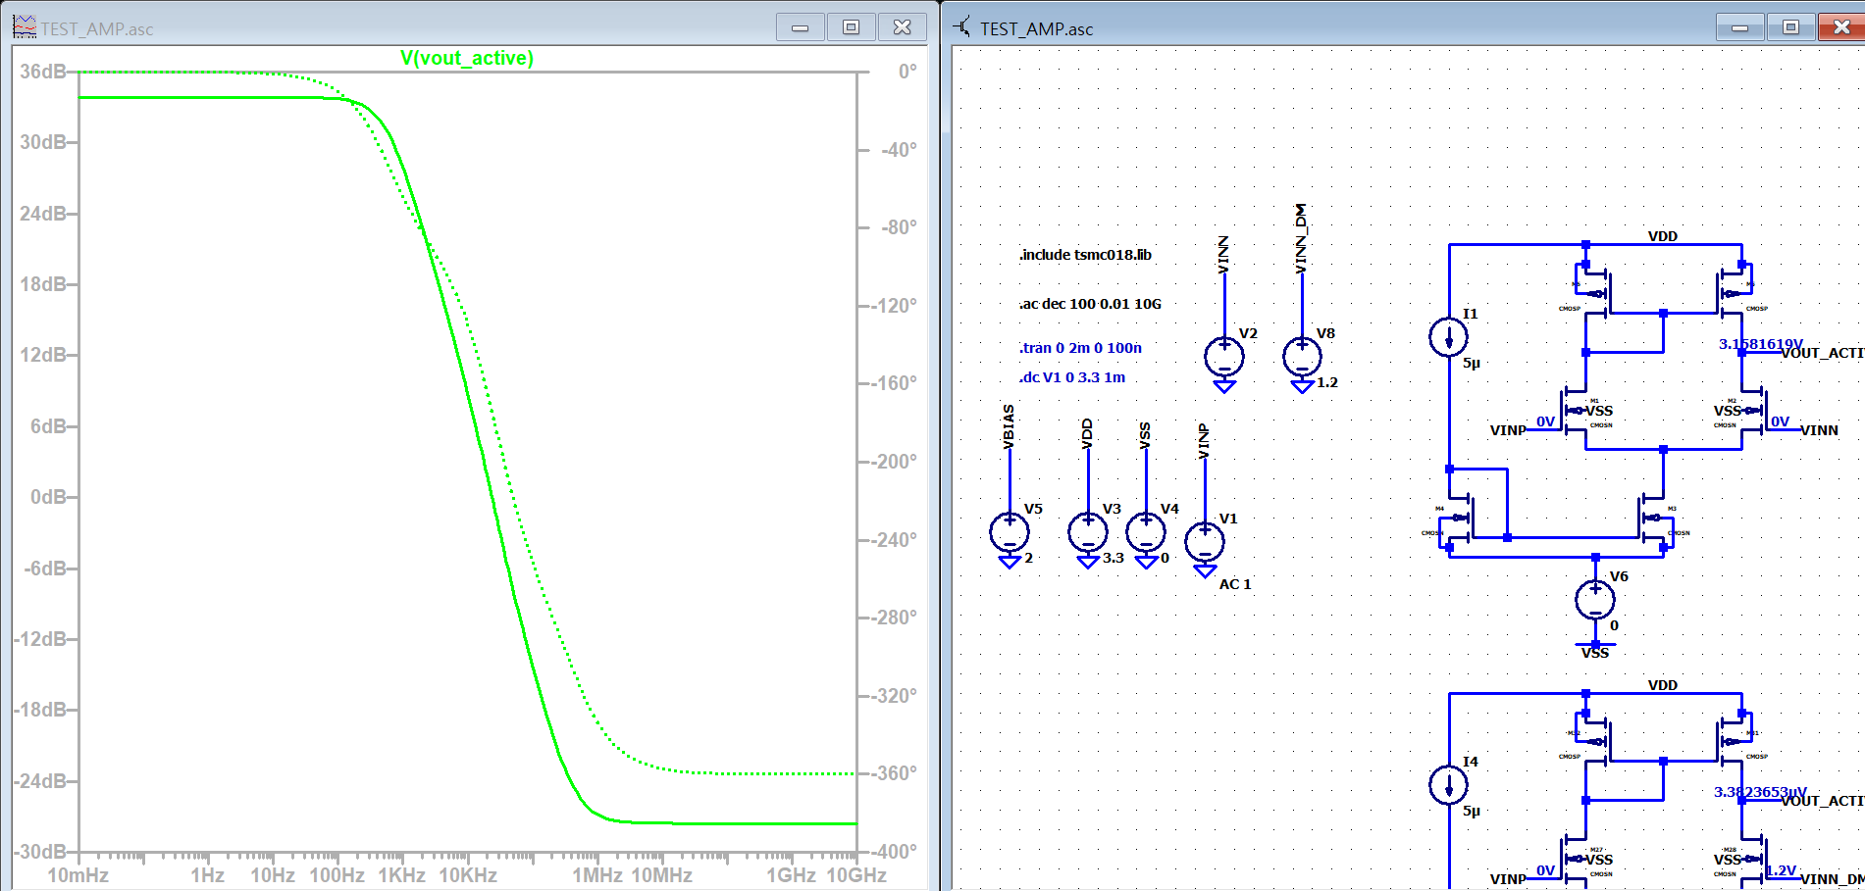Click the .dc V1 0 3.3 1m directive

tap(1072, 377)
